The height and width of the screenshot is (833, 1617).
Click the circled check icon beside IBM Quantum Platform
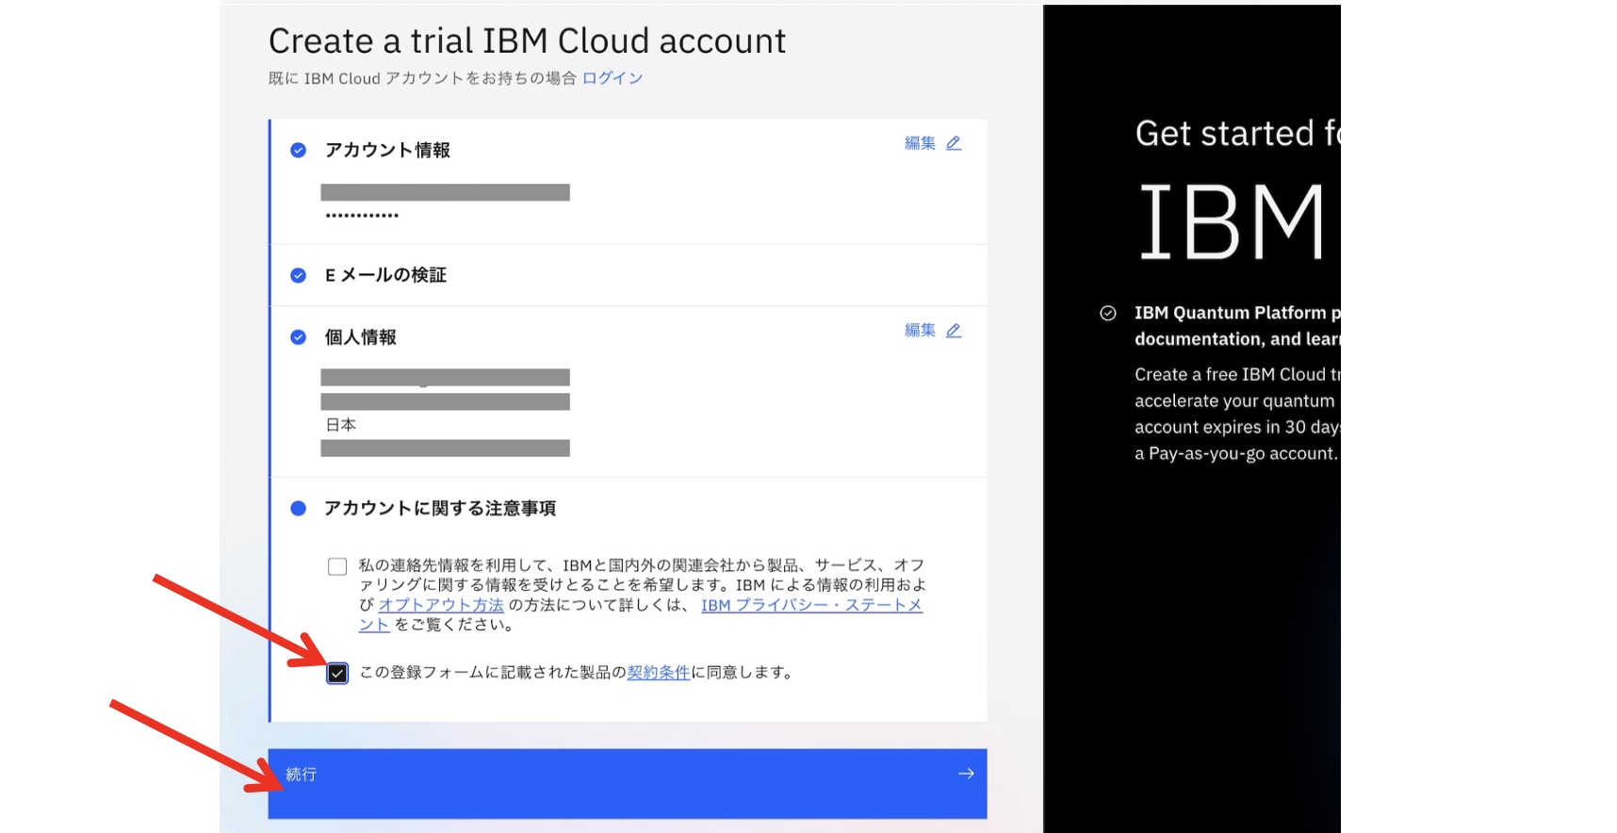tap(1108, 313)
